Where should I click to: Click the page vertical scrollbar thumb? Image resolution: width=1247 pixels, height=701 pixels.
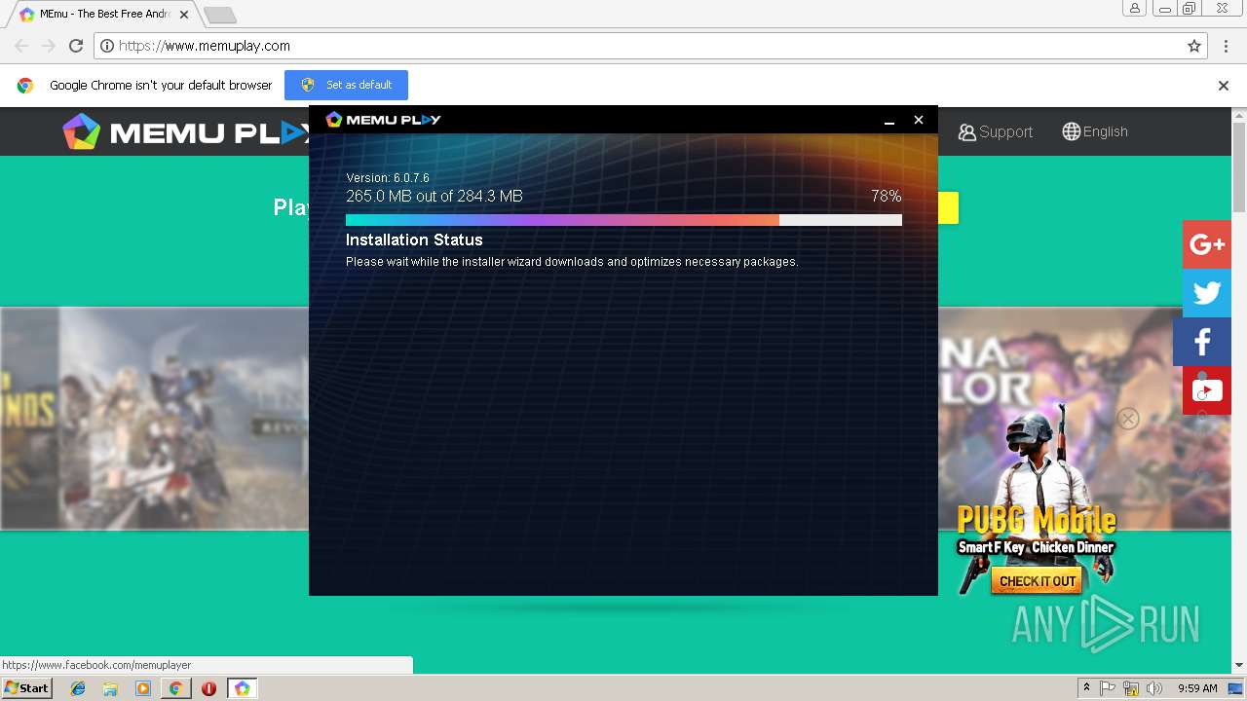[x=1239, y=167]
